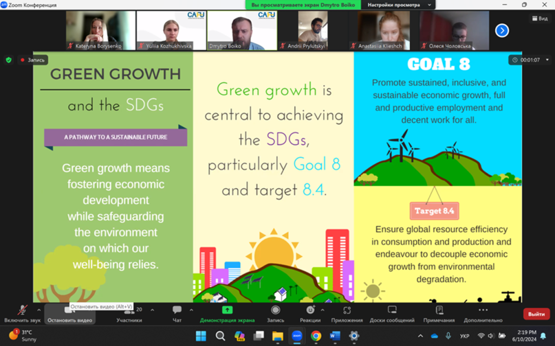Toggle camera with Остановить видео button
Screen dimensions: 555x346
(69, 314)
